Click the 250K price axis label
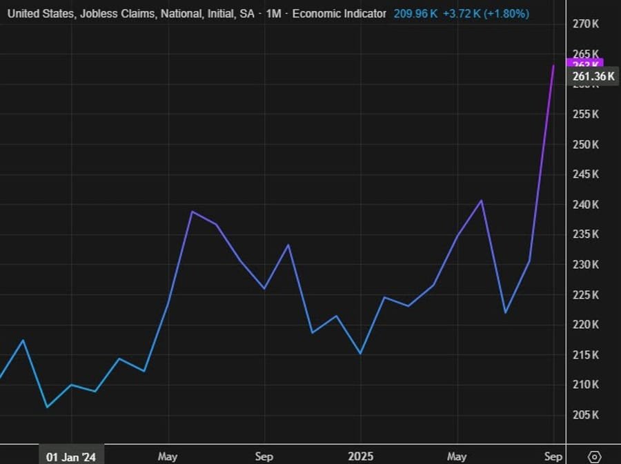 pos(584,145)
